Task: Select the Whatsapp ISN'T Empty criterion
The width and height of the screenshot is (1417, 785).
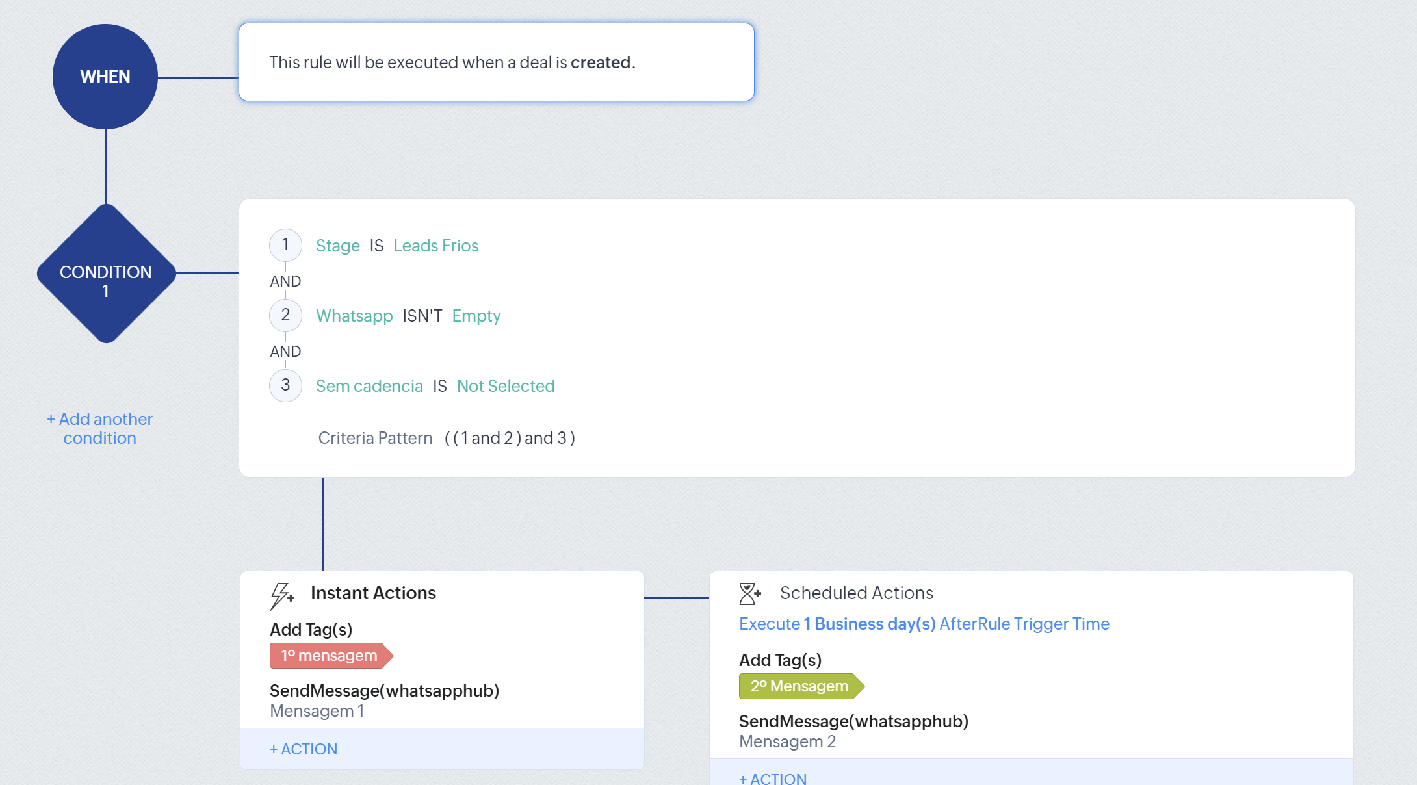Action: 408,316
